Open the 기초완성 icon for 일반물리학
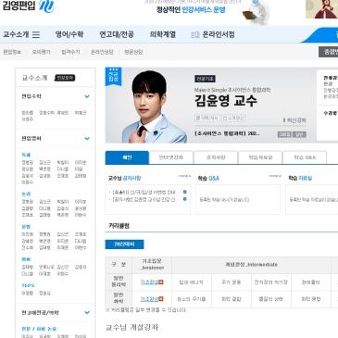This screenshot has width=338, height=338. point(161,282)
